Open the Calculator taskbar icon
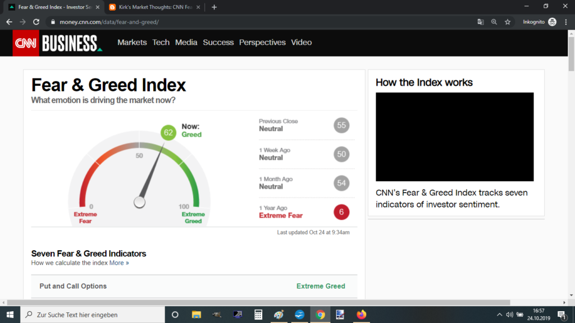The height and width of the screenshot is (323, 575). point(258,315)
